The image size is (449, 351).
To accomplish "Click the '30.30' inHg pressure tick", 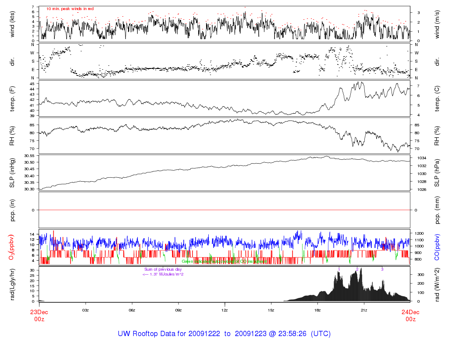I will [x=29, y=189].
